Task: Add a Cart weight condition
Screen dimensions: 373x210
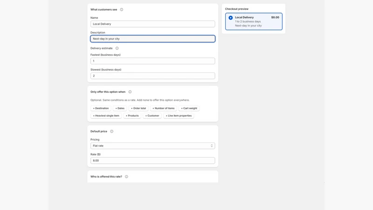Action: (x=189, y=108)
